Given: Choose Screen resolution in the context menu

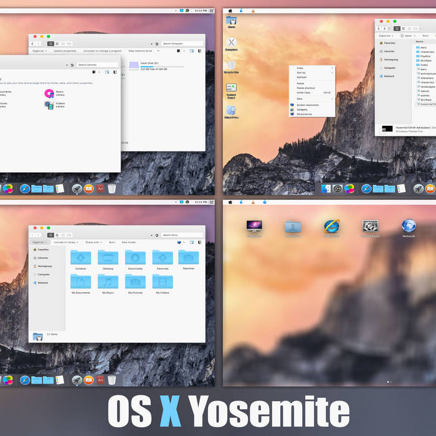Looking at the screenshot, I should point(312,105).
